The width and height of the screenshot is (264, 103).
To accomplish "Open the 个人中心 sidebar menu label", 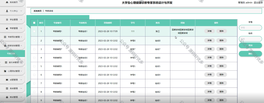I will point(14,11).
